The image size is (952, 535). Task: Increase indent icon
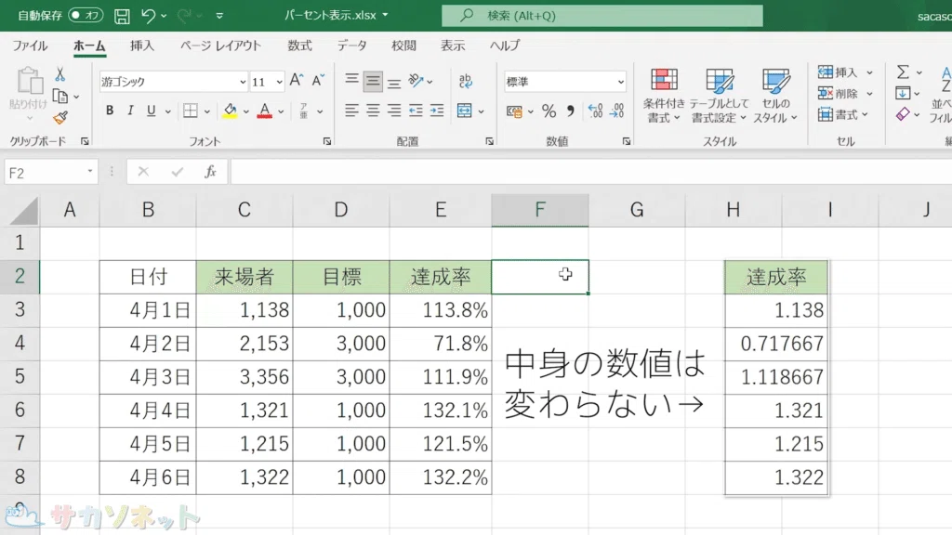click(x=437, y=111)
